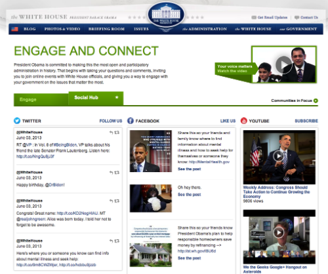Viewport: 328px width, 274px height.
Task: Open short link in Congrats tweet
Action: [x=77, y=214]
